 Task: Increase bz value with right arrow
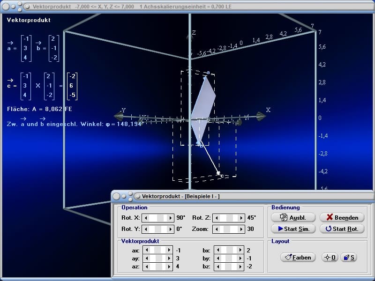(240, 266)
